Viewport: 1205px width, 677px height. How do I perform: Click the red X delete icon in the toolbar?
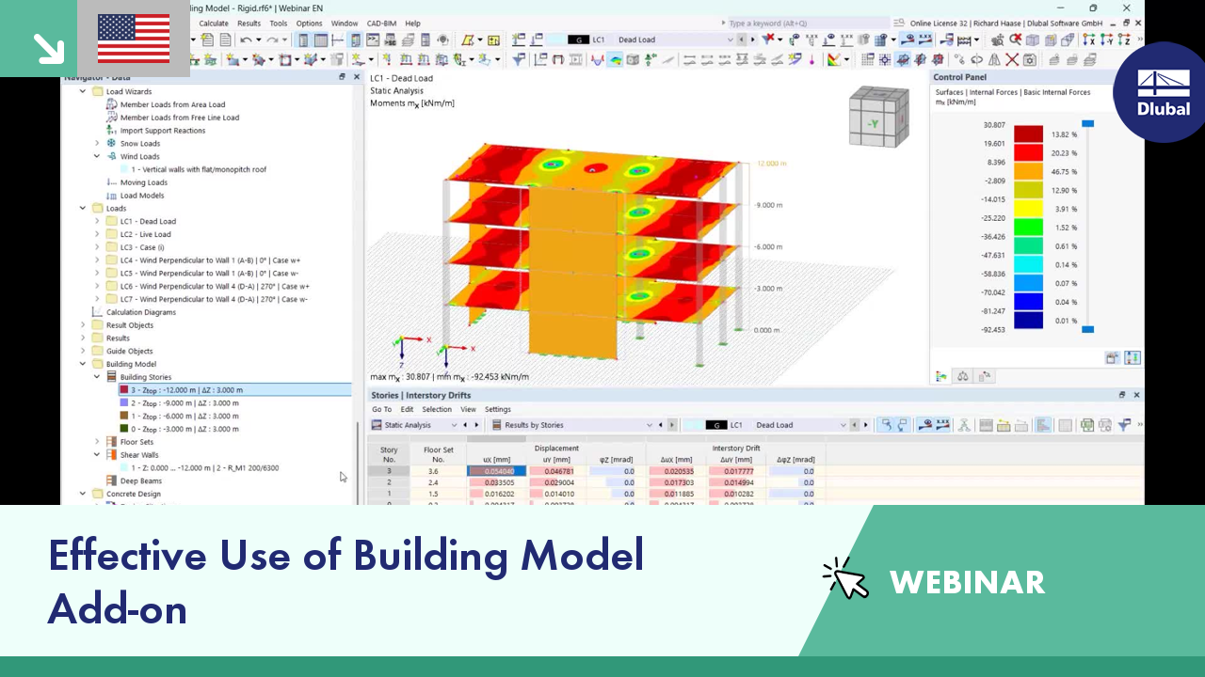(x=1012, y=59)
